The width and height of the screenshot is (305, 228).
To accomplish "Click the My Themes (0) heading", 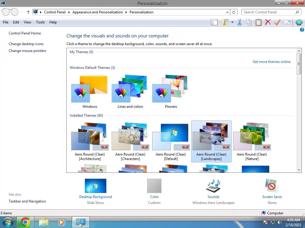I will click(x=81, y=52).
